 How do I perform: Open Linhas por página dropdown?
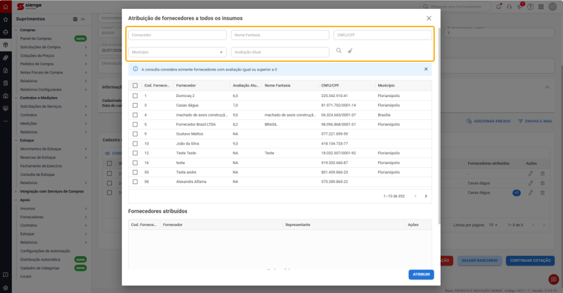(493, 225)
